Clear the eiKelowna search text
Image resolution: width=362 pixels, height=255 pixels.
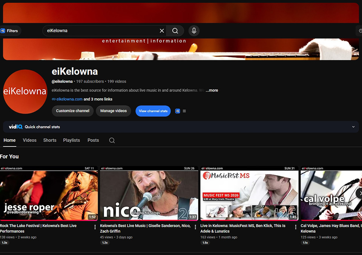click(x=162, y=31)
